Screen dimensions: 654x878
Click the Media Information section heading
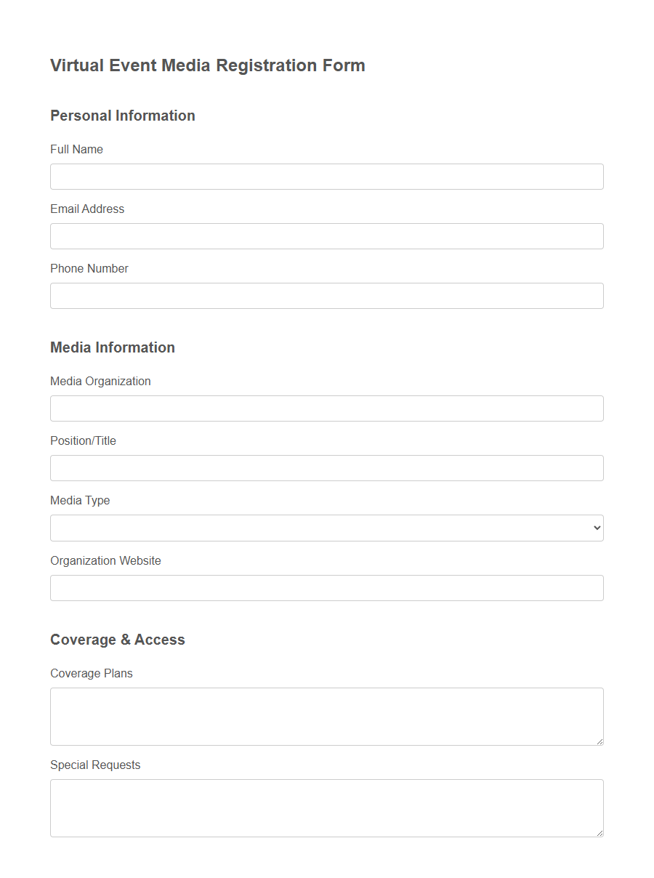[113, 347]
